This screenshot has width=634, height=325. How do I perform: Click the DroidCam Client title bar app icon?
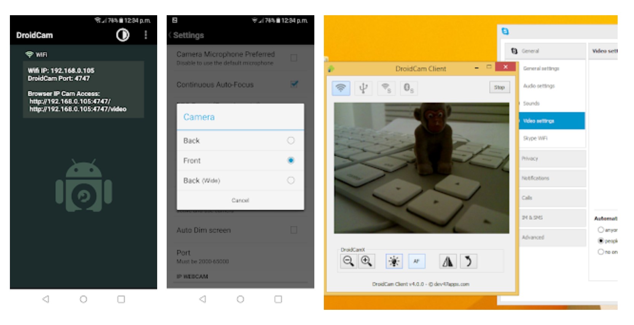pos(331,69)
